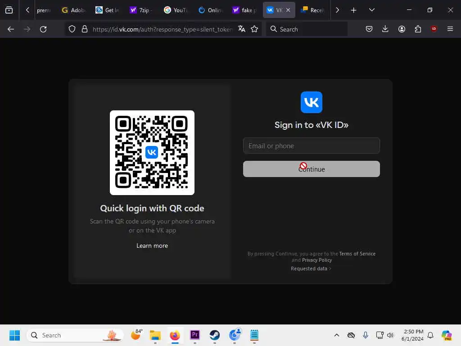Open the tracking protection shield panel
Screen dimensions: 461x346
(x=72, y=29)
